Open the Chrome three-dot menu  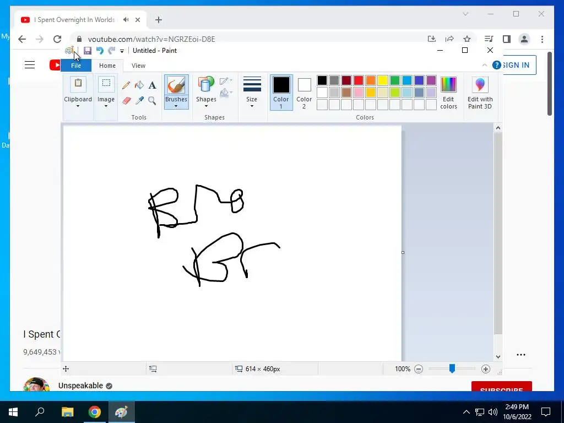(542, 39)
